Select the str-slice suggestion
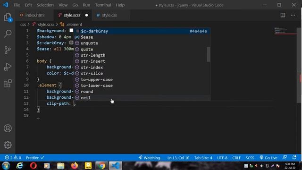 click(142, 74)
